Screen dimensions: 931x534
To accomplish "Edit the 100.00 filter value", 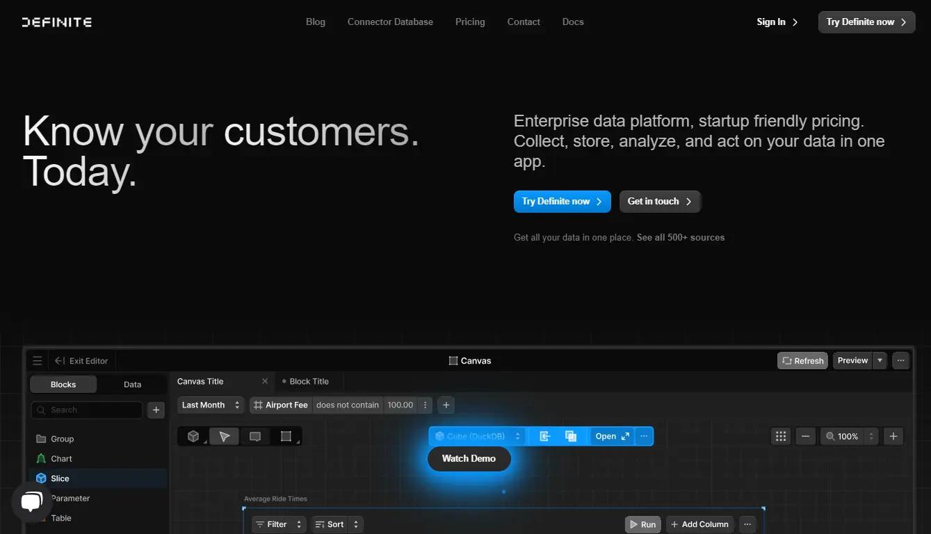I will (x=400, y=405).
